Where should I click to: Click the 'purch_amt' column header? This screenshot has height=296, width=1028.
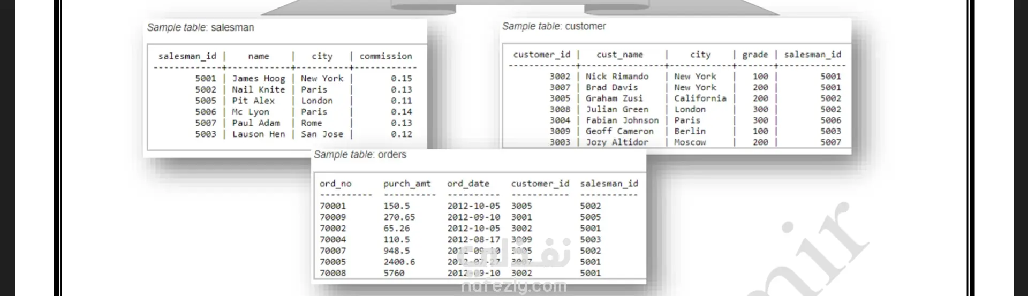tap(407, 184)
